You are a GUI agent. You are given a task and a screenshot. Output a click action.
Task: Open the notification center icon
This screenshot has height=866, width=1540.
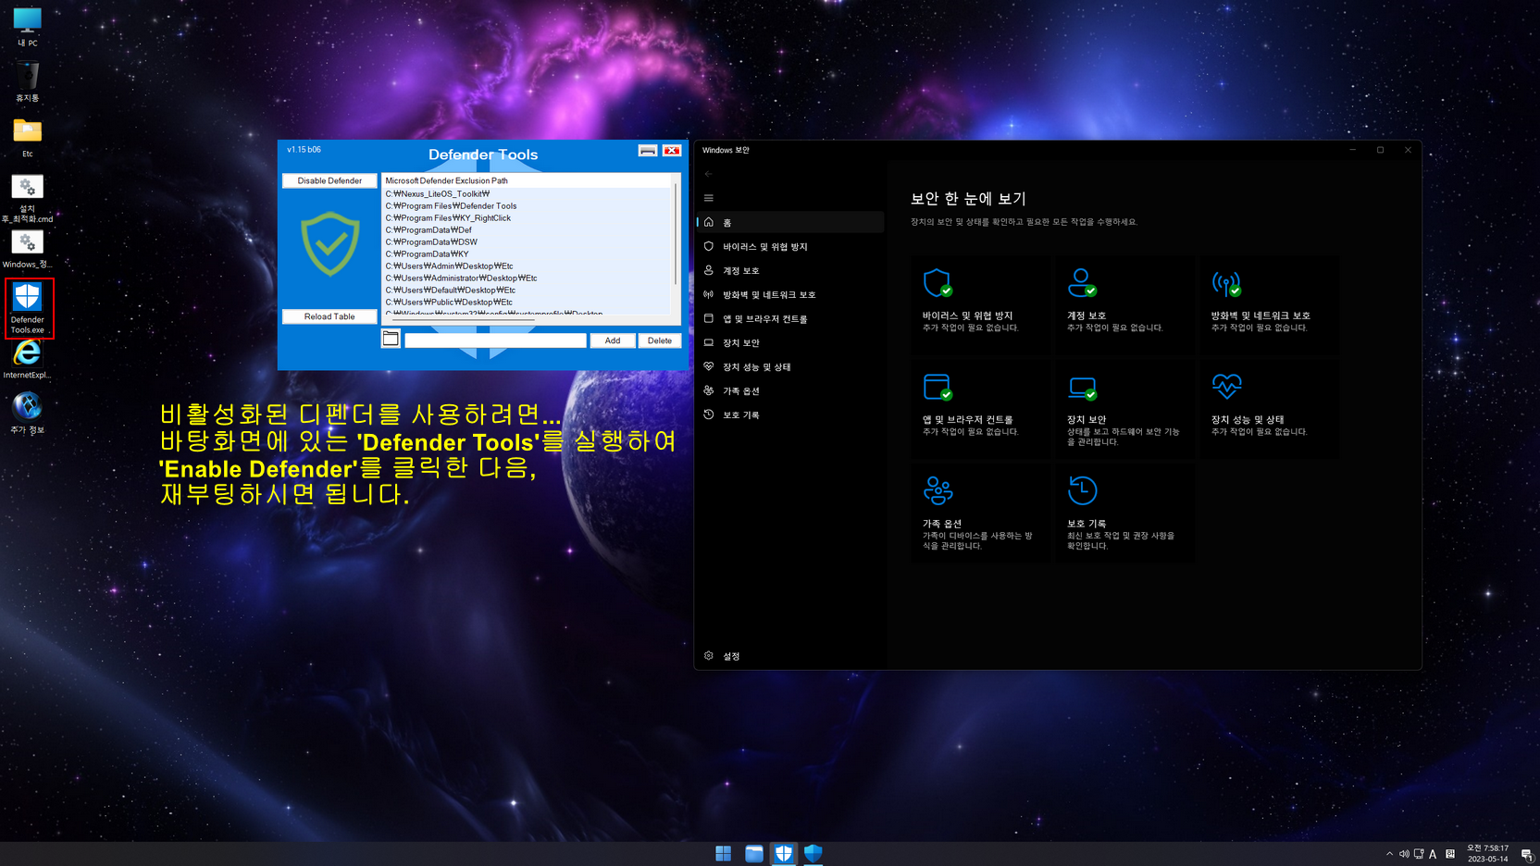(1527, 854)
